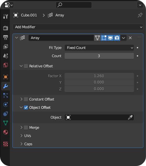
Task: Remove the Array modifier with X
Action: pyautogui.click(x=130, y=38)
